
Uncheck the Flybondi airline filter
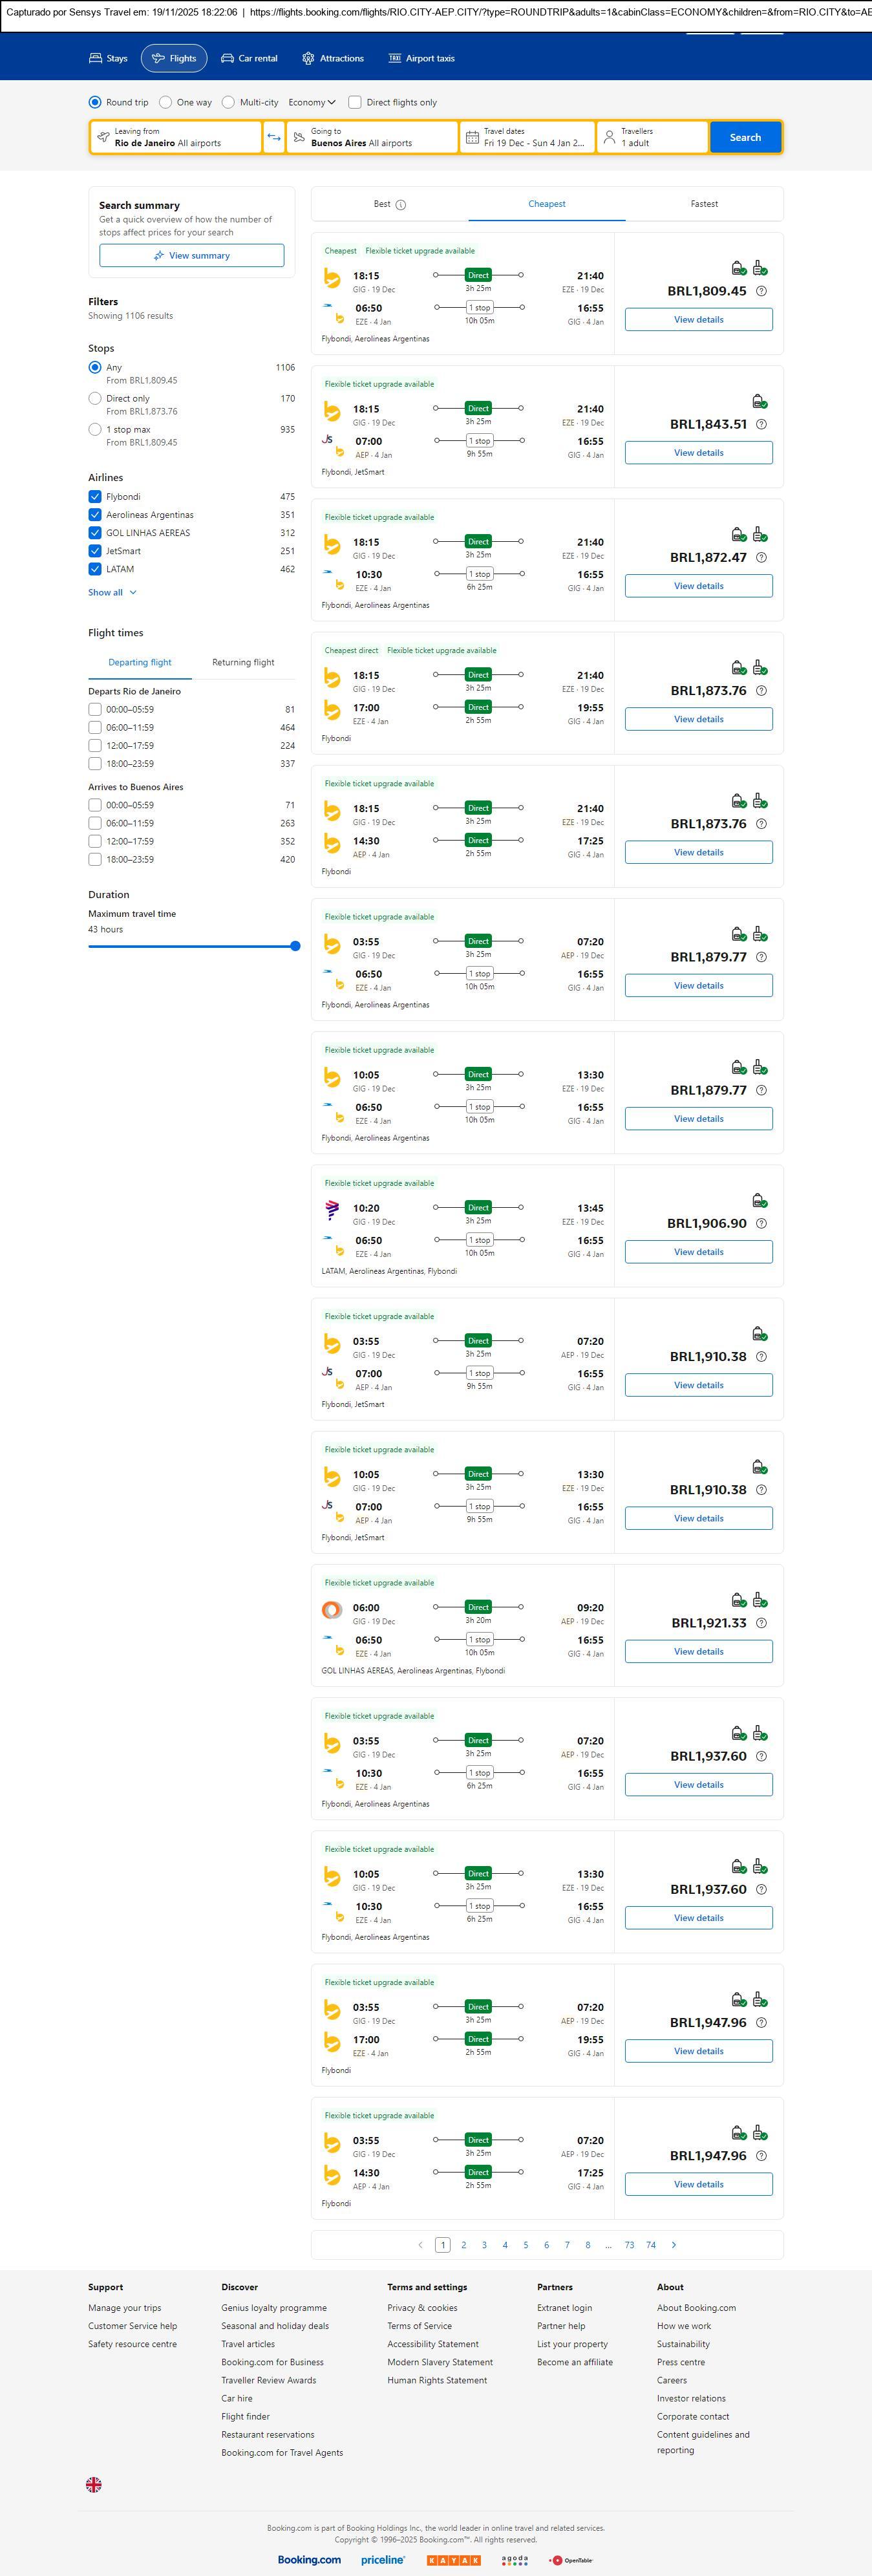[95, 497]
